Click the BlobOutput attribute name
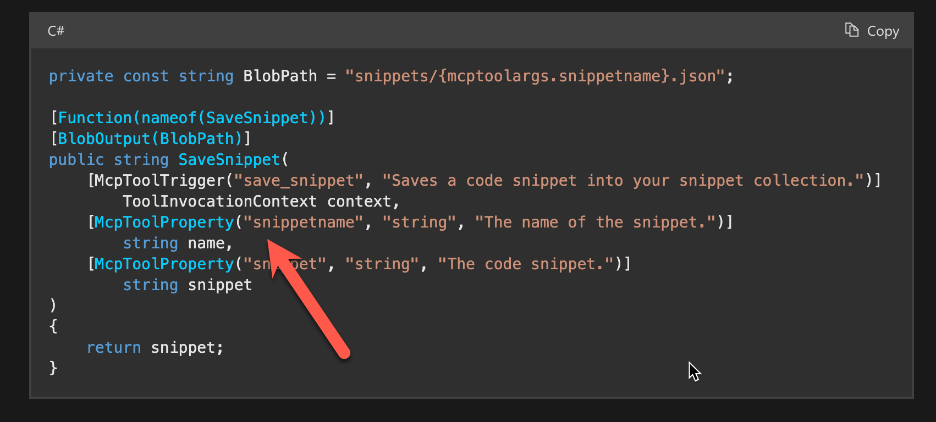Viewport: 936px width, 422px height. click(x=104, y=138)
